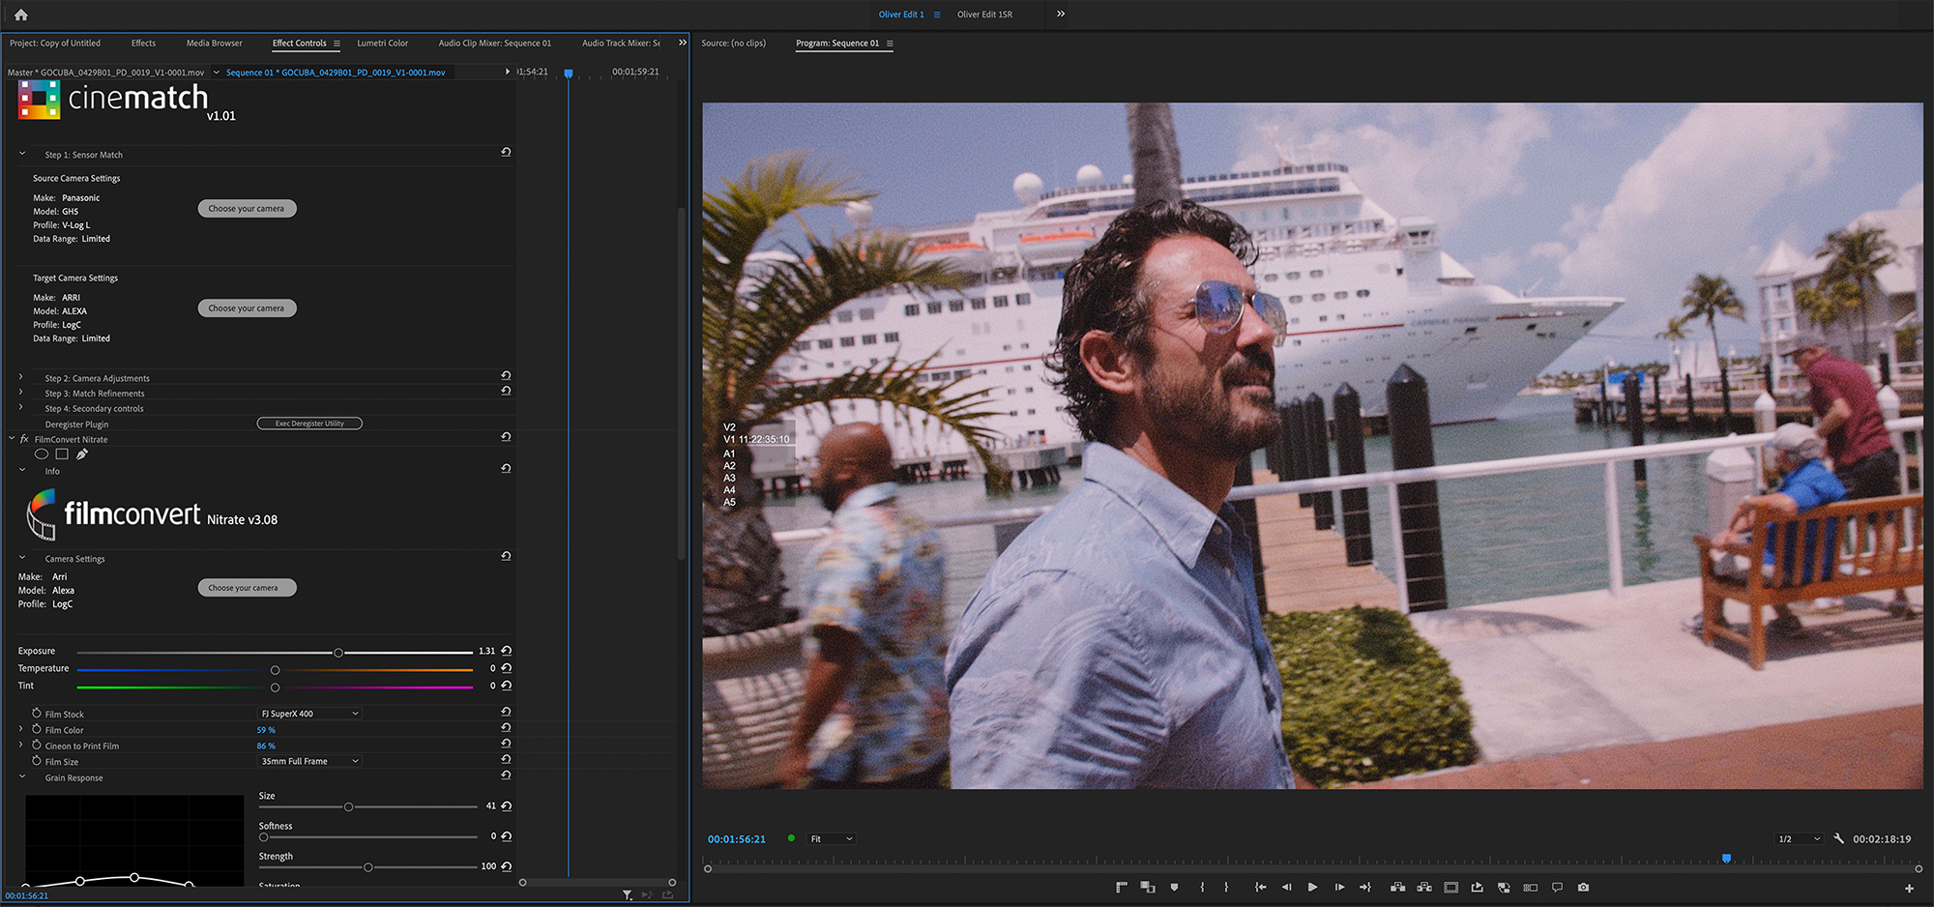Mark In point in Program monitor
Viewport: 1934px width, 907px height.
(1202, 887)
